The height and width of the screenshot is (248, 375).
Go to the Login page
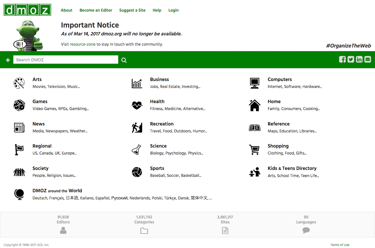(173, 10)
